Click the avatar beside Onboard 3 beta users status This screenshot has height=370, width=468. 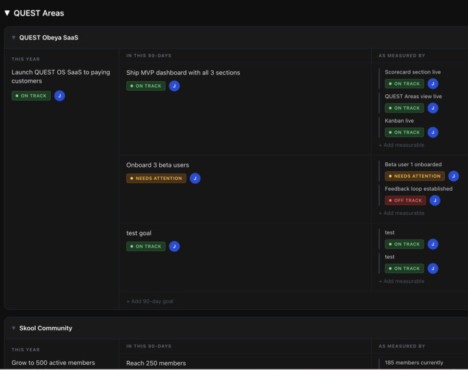click(x=195, y=178)
